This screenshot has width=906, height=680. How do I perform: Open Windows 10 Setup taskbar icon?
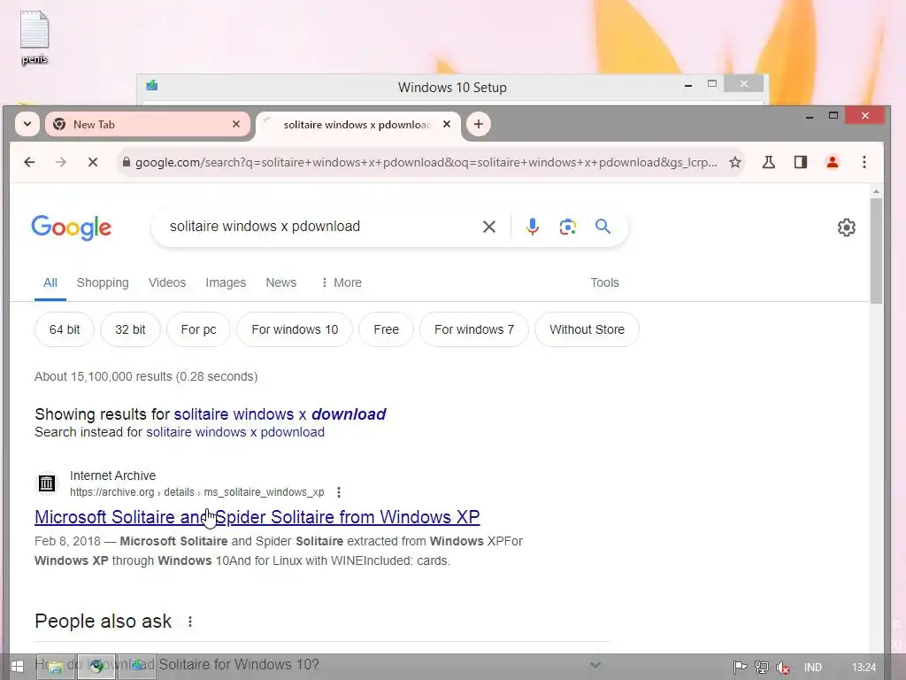[x=137, y=667]
